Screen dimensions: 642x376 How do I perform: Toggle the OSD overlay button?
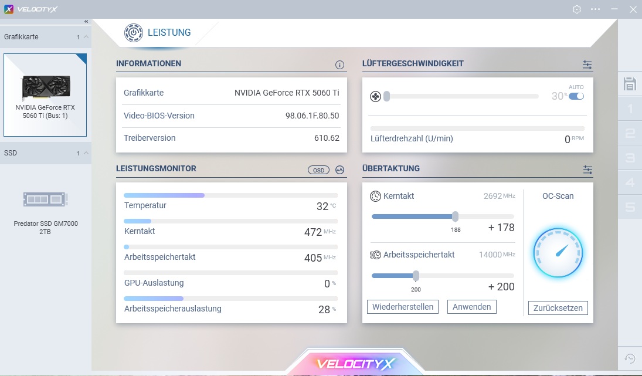click(318, 170)
